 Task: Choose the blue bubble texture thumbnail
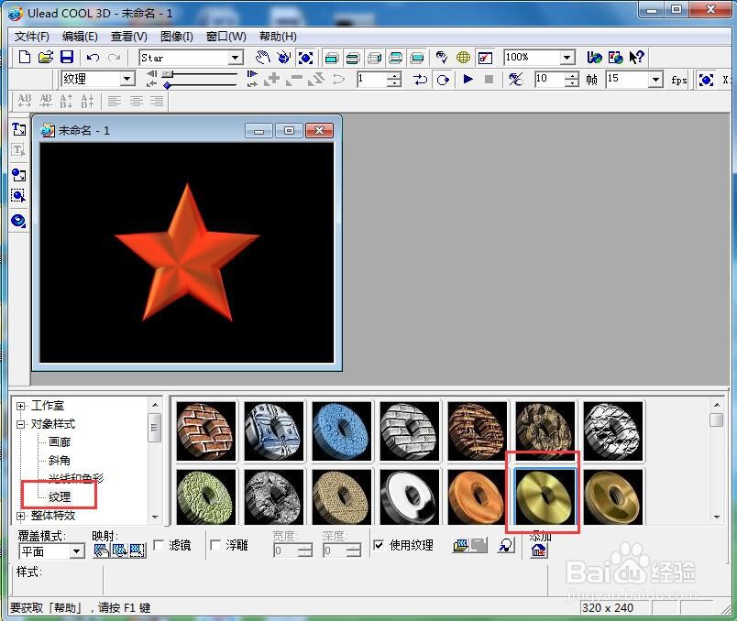[341, 430]
